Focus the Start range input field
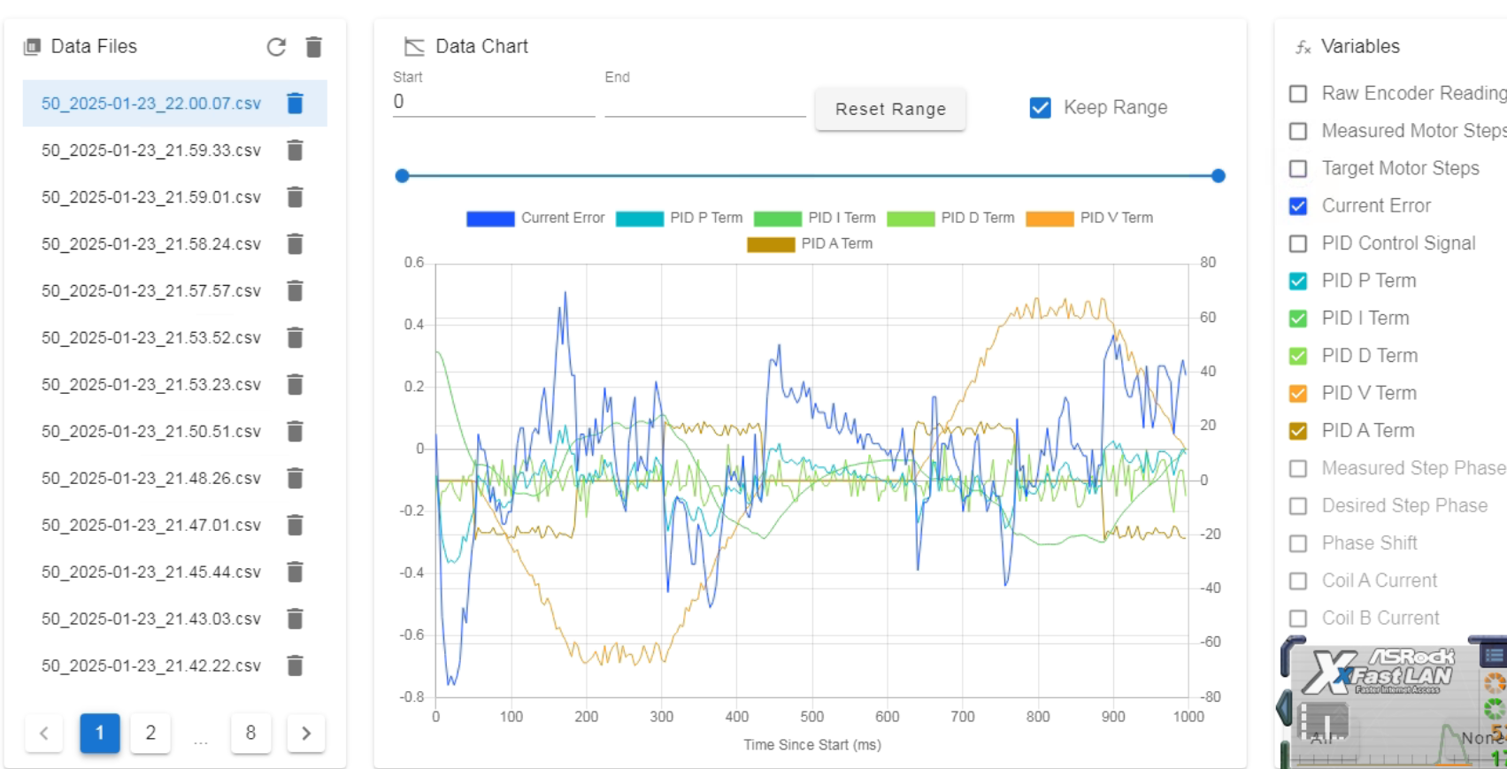This screenshot has width=1507, height=769. pyautogui.click(x=494, y=103)
